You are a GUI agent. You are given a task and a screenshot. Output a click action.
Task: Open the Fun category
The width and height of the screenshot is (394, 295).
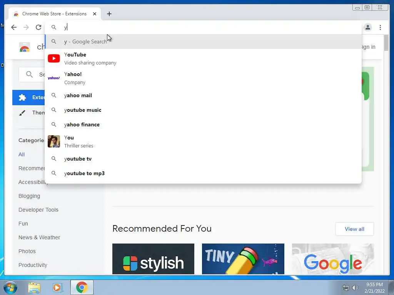click(23, 224)
